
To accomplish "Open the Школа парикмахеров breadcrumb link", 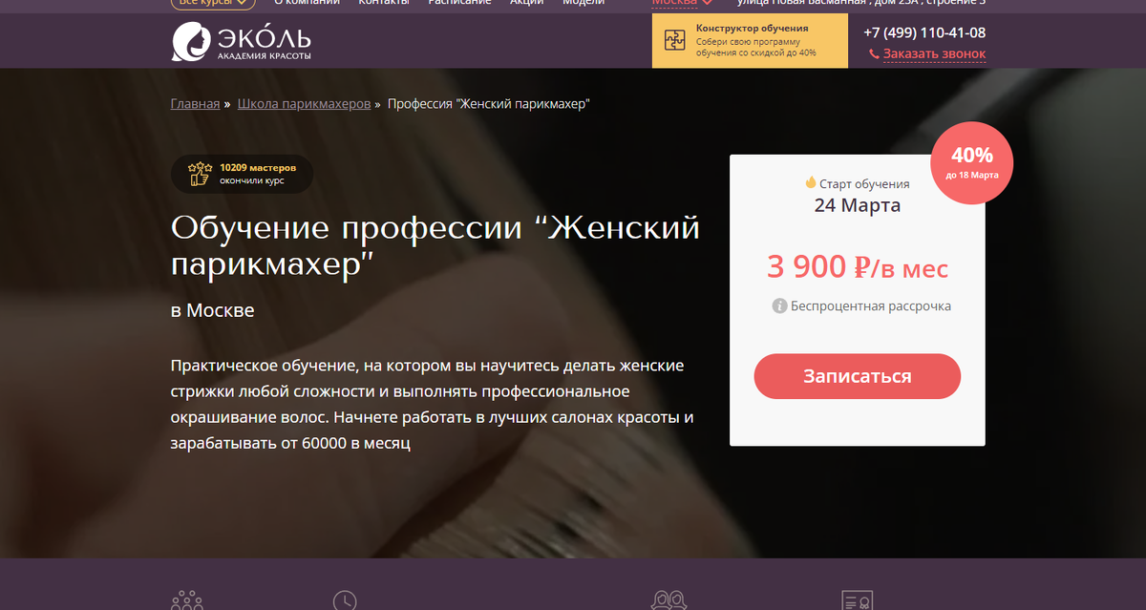I will coord(304,103).
